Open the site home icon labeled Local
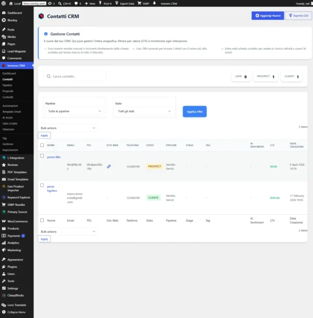This screenshot has height=318, width=313. pos(15,4)
